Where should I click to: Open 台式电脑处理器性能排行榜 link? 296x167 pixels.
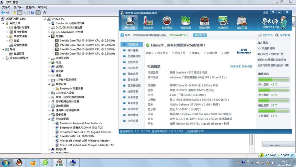coord(273,65)
